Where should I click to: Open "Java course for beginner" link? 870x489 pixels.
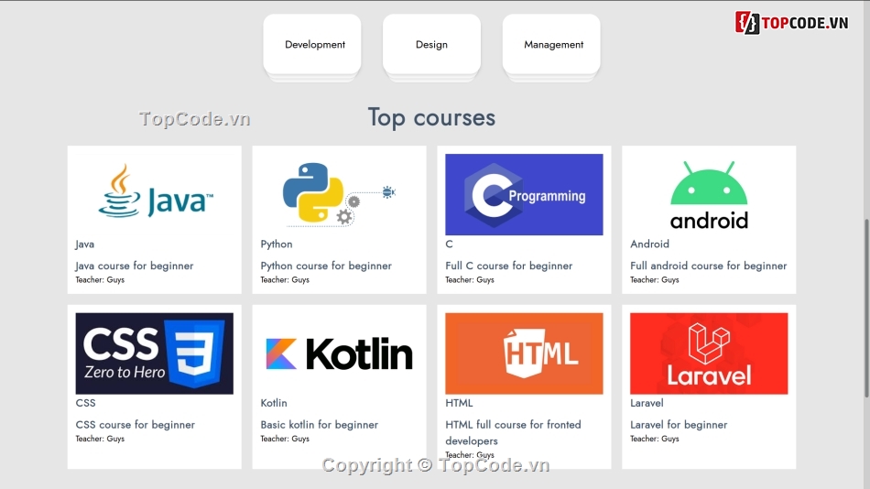tap(135, 266)
